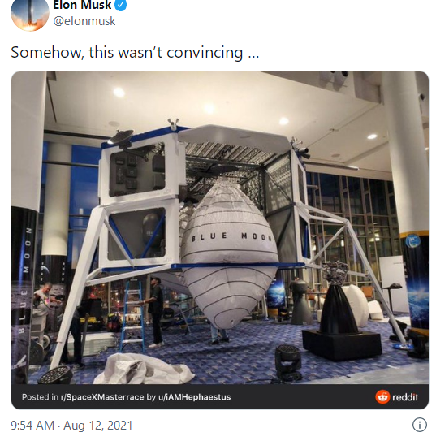Click the Reddit logo on the card
The image size is (436, 441).
(x=382, y=397)
